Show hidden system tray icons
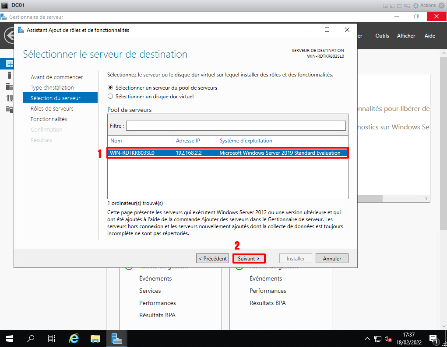The height and width of the screenshot is (347, 447). pos(367,339)
